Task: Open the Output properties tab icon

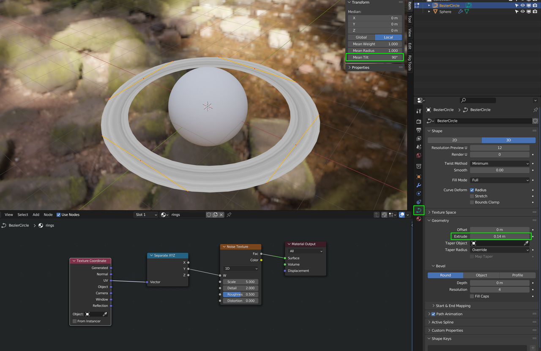Action: pyautogui.click(x=419, y=130)
